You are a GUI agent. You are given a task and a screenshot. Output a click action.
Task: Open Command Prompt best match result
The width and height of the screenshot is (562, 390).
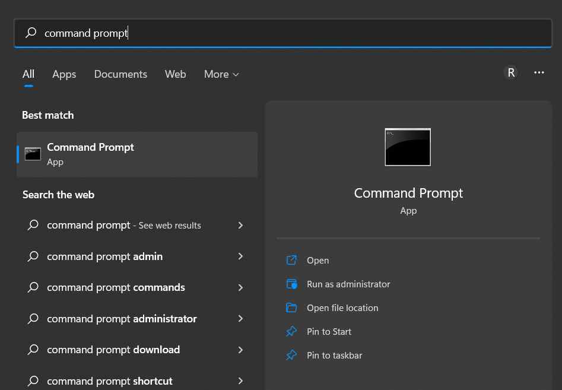(137, 154)
